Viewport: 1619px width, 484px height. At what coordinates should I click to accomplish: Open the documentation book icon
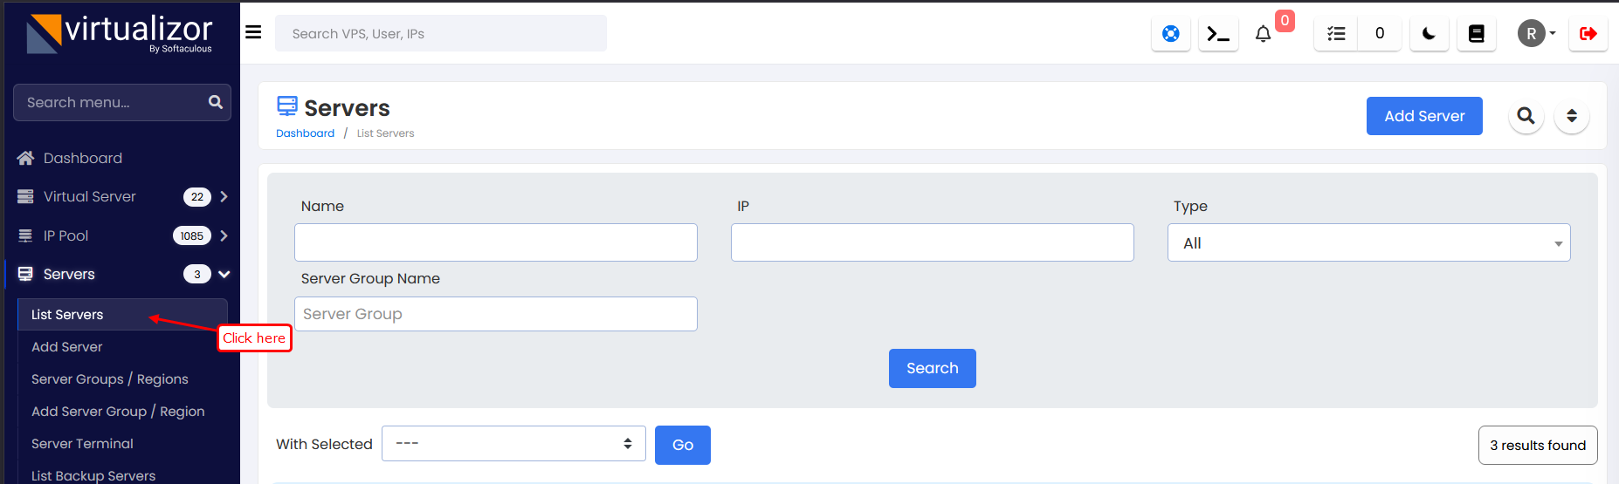pos(1476,34)
